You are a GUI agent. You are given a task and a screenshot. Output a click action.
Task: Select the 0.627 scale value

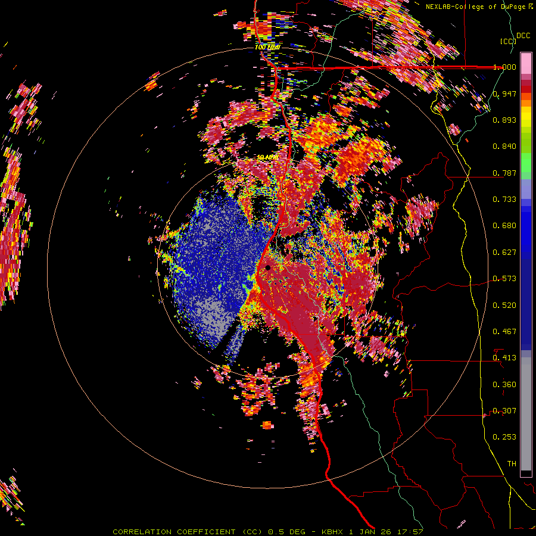[x=504, y=253]
